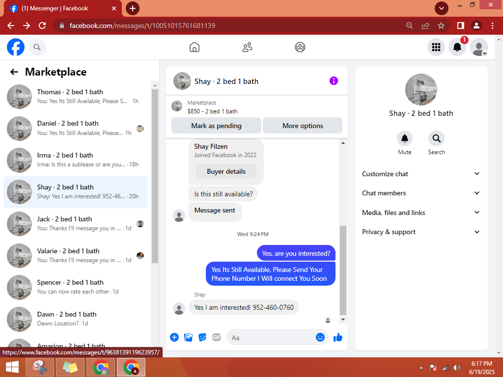Share this page icon in address bar
The height and width of the screenshot is (377, 503).
click(x=425, y=26)
